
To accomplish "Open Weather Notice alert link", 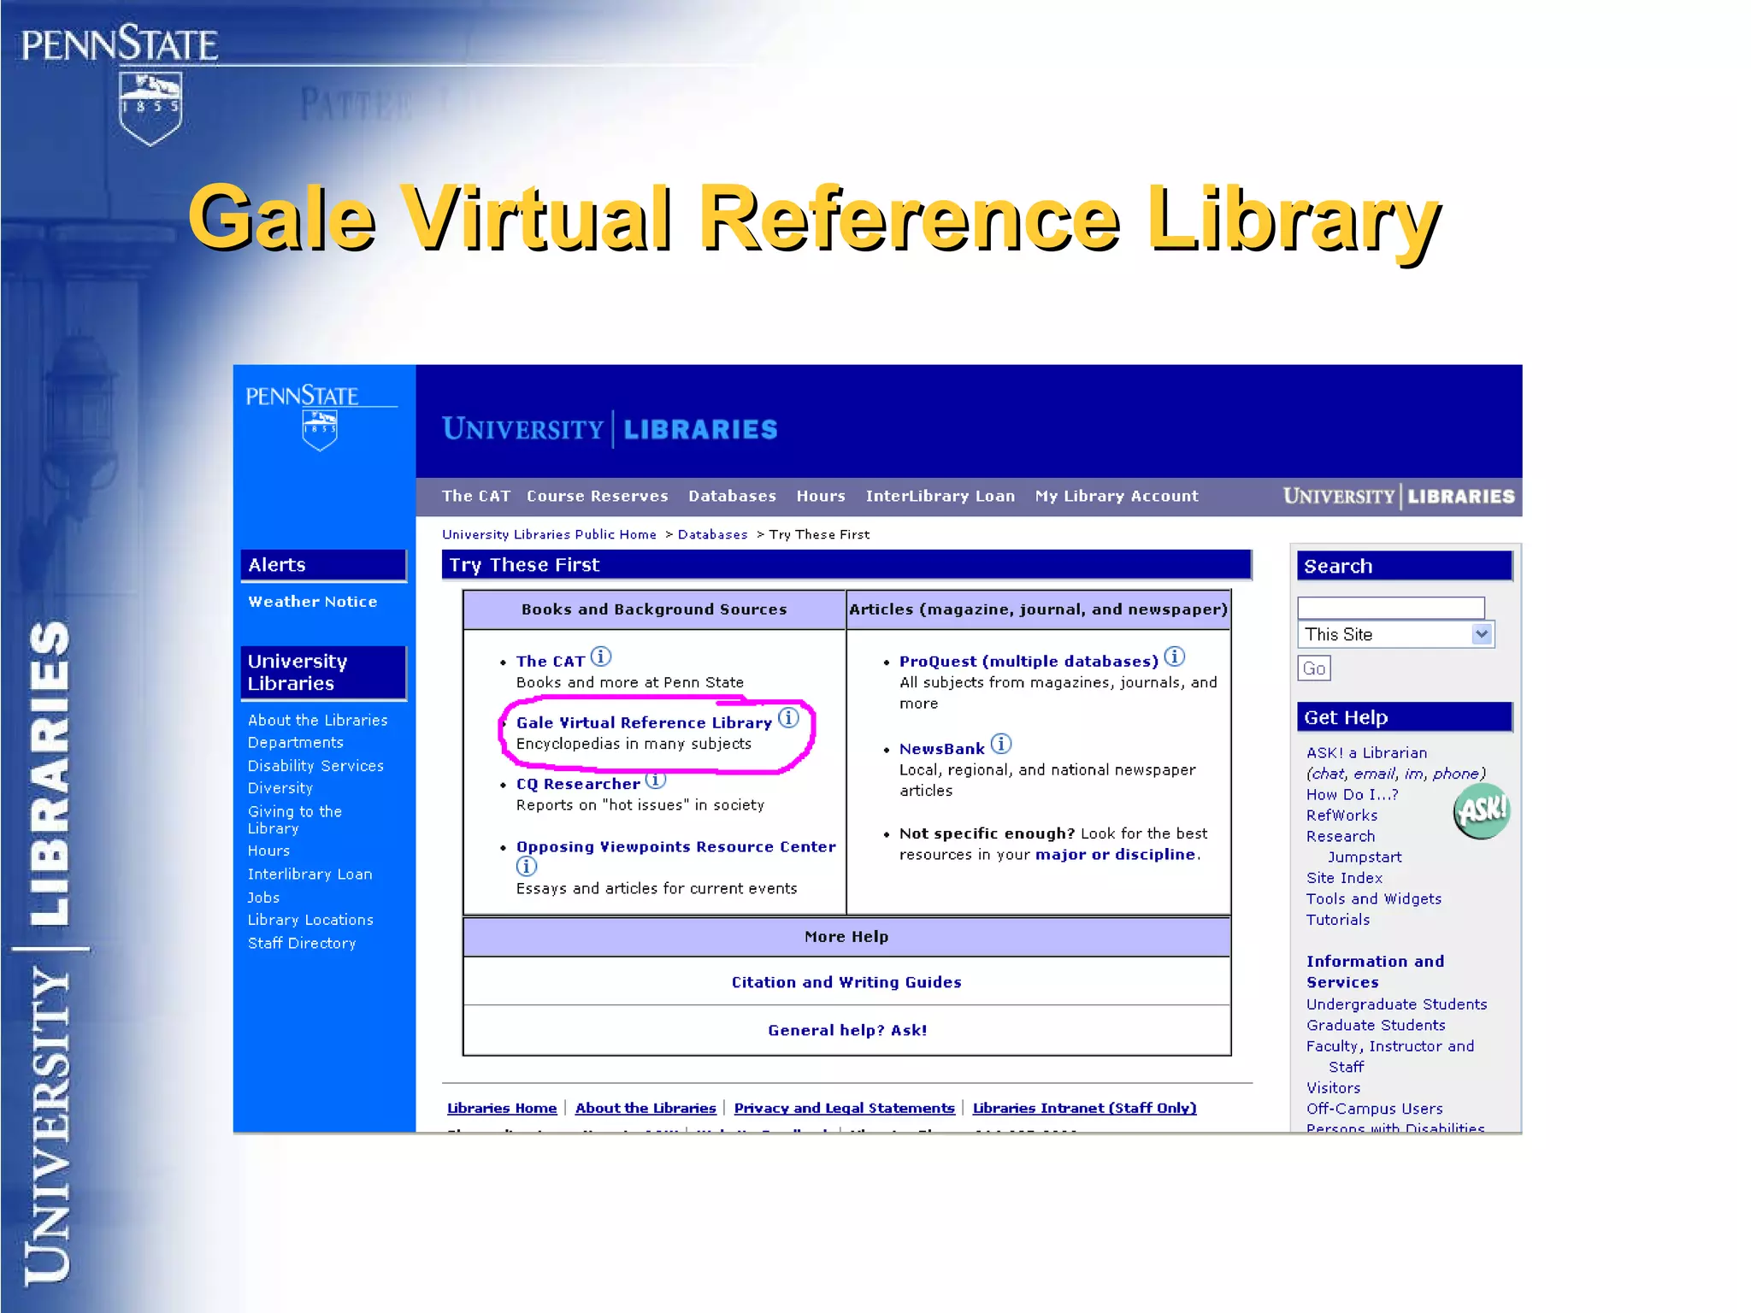I will pos(312,602).
